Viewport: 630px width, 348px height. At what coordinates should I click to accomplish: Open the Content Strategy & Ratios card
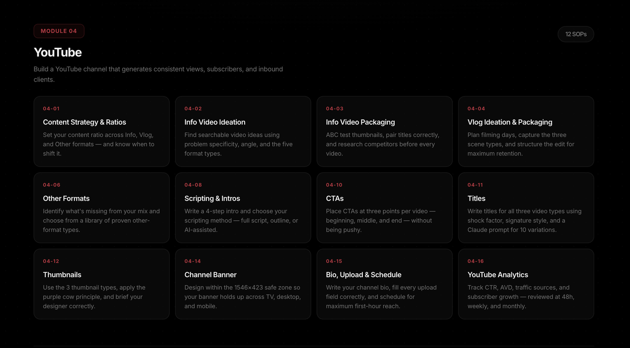101,131
